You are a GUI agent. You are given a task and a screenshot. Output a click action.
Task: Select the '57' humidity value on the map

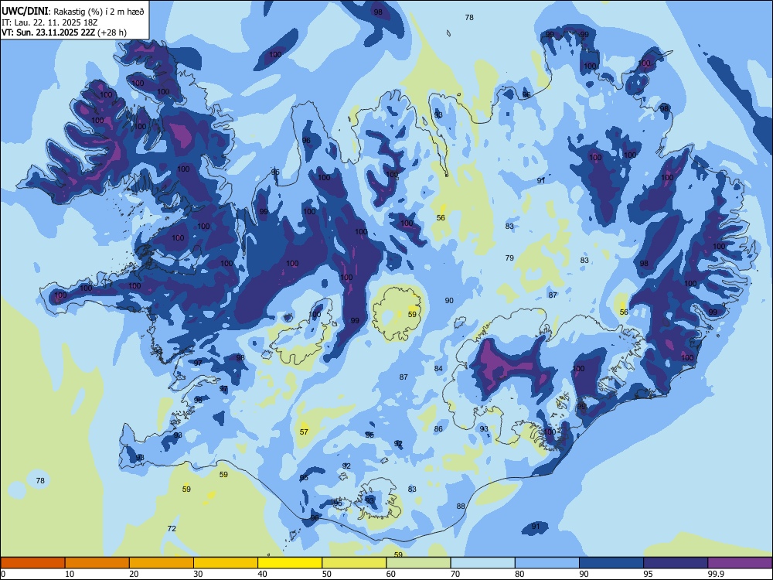[x=304, y=432]
